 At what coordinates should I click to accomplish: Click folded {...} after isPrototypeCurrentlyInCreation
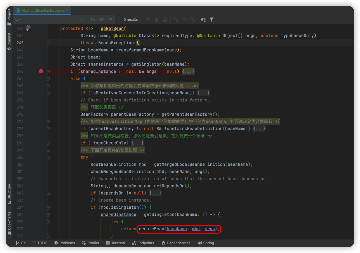tap(203, 93)
